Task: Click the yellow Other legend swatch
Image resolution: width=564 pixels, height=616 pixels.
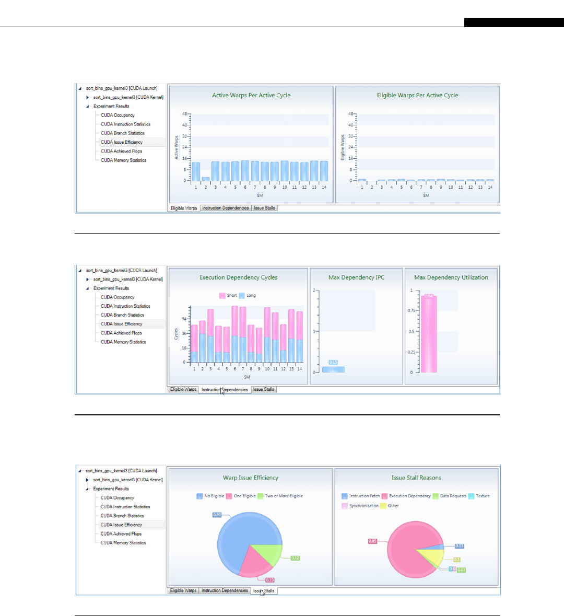Action: pos(383,506)
